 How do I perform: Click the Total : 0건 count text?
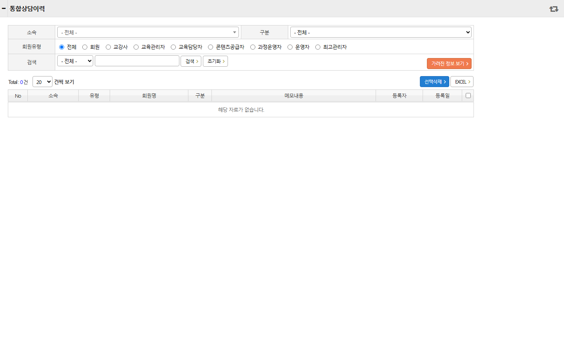click(18, 82)
